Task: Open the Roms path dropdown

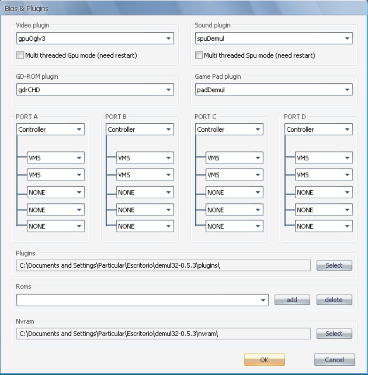Action: (143, 300)
